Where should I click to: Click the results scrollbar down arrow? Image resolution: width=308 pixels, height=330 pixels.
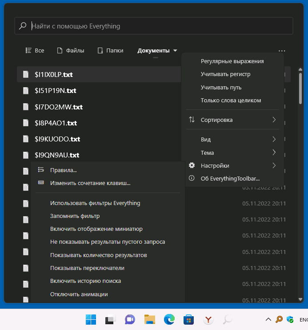click(x=300, y=299)
